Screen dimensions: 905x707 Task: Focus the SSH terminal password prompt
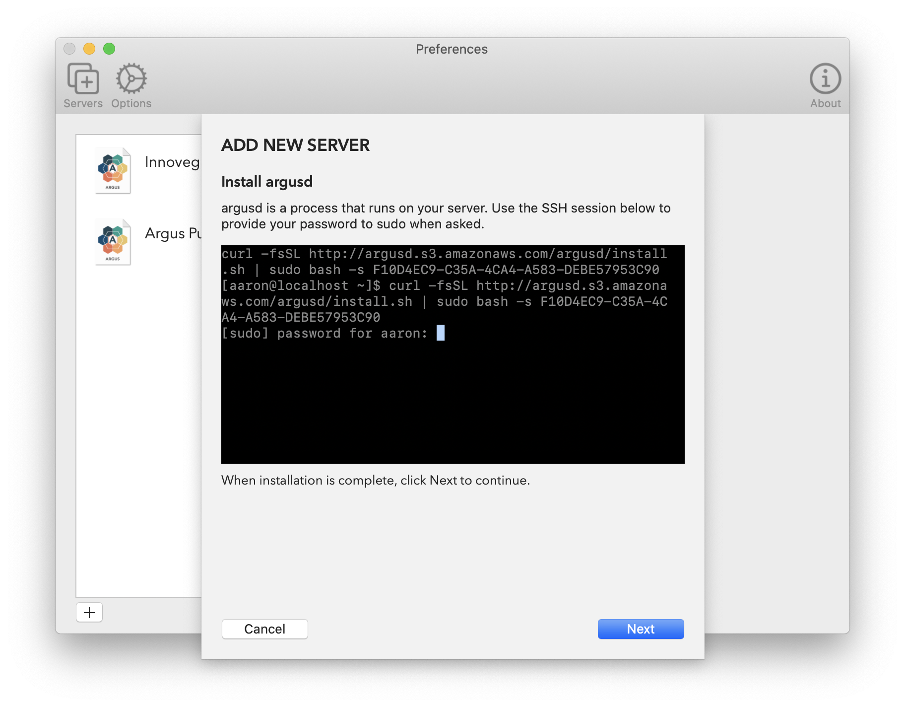pos(440,333)
